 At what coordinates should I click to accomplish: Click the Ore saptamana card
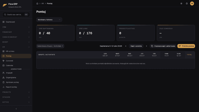tap(55, 33)
